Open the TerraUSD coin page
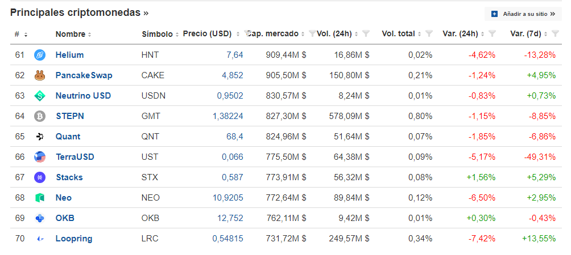This screenshot has height=255, width=571. click(x=75, y=157)
